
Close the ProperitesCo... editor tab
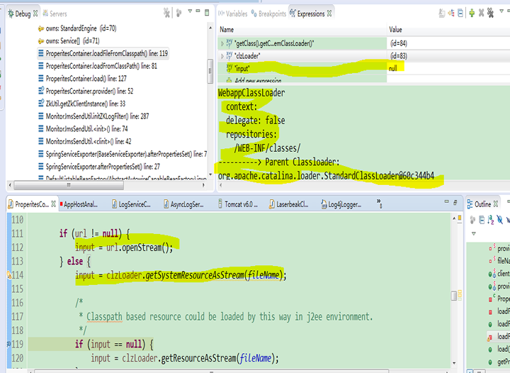tap(53, 204)
